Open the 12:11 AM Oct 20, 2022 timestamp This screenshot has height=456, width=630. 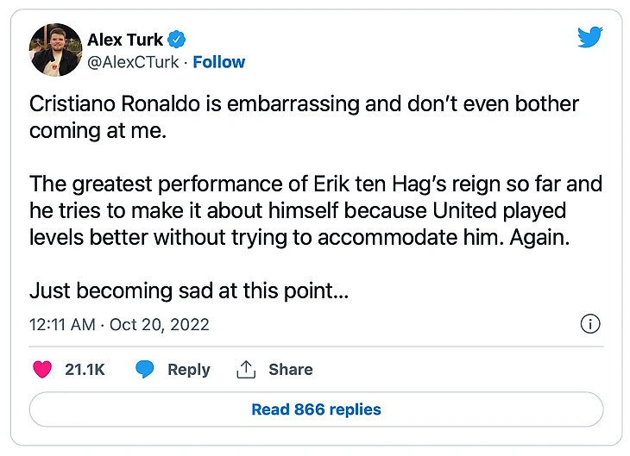click(119, 325)
